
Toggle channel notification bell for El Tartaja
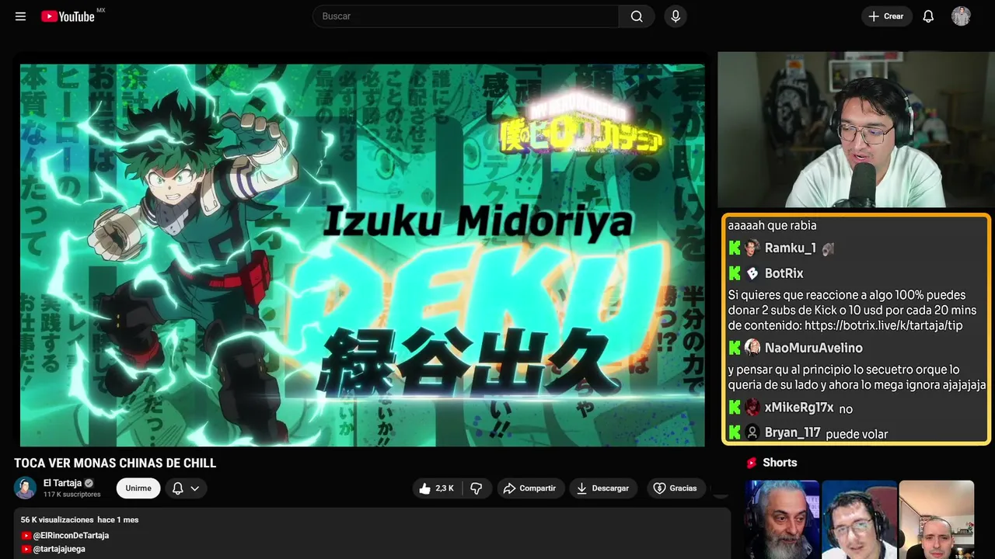(178, 488)
